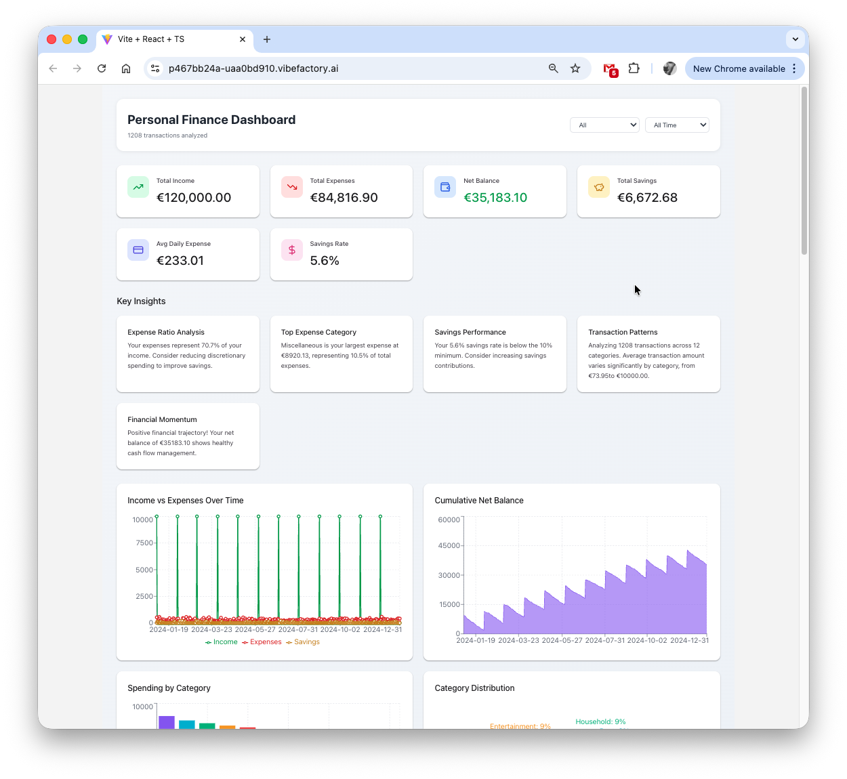This screenshot has height=779, width=847.
Task: Click the dollar sign icon on Savings Rate card
Action: [291, 250]
